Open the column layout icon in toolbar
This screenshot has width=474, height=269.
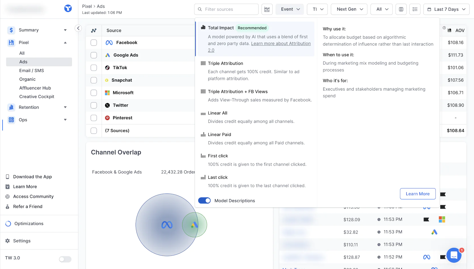(401, 9)
